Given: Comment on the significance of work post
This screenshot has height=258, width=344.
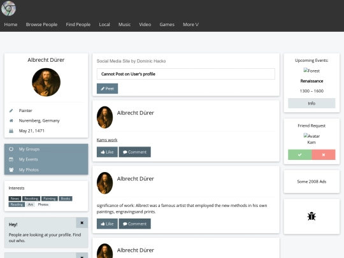Looking at the screenshot, I should (134, 224).
